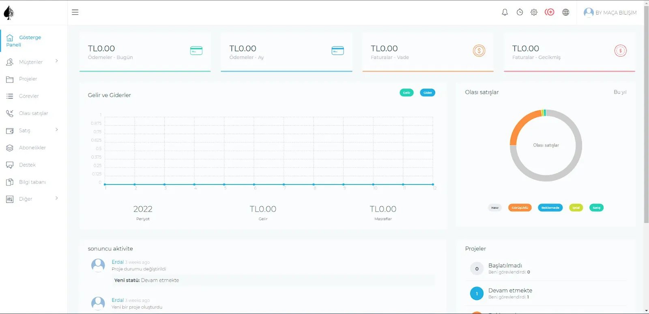Open the language globe icon
Viewport: 649px width, 314px height.
point(565,12)
